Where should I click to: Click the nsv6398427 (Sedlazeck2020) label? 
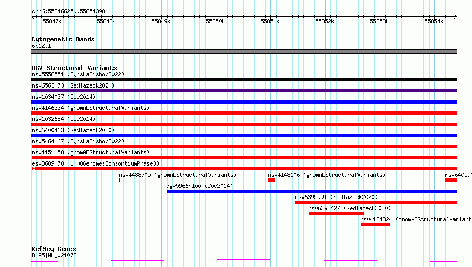click(x=349, y=208)
